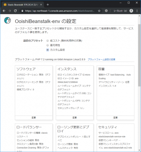This screenshot has width=141, height=152.
Task: Click the 設定のプリセット label
Action: point(33,41)
